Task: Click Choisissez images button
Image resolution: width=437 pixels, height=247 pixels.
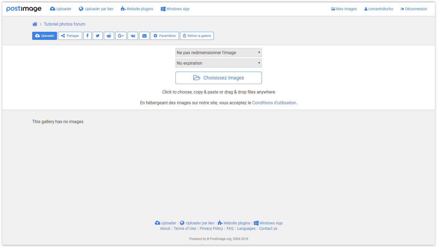Action: pyautogui.click(x=218, y=78)
